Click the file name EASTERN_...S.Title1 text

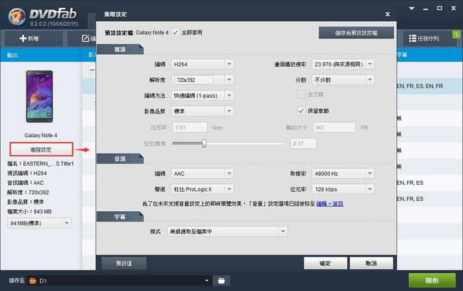[40, 164]
